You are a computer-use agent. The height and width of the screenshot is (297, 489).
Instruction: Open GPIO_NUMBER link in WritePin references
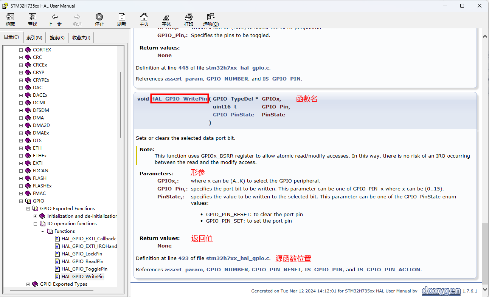[227, 270]
